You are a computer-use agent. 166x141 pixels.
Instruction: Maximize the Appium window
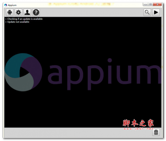click(x=150, y=5)
